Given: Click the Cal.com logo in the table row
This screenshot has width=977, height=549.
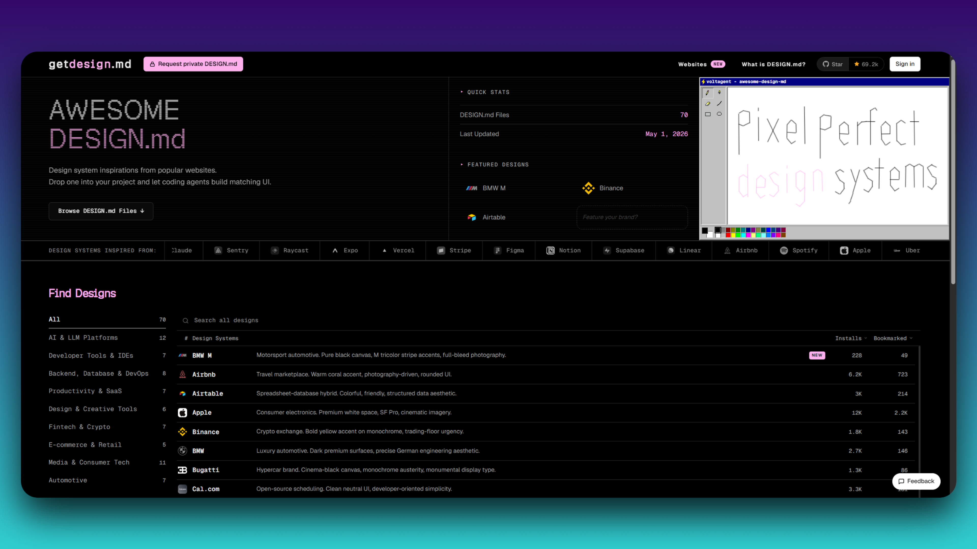Looking at the screenshot, I should [x=182, y=489].
